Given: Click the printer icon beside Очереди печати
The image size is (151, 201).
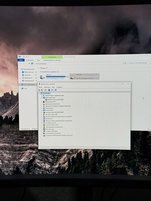Looking at the screenshot, I should click(44, 123).
